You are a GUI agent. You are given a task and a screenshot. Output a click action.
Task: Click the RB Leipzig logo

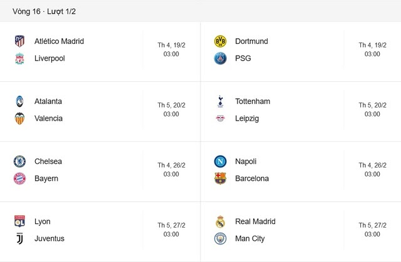[x=220, y=119]
